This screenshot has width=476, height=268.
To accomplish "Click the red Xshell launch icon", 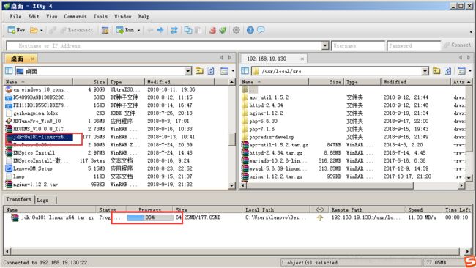I will click(x=212, y=30).
